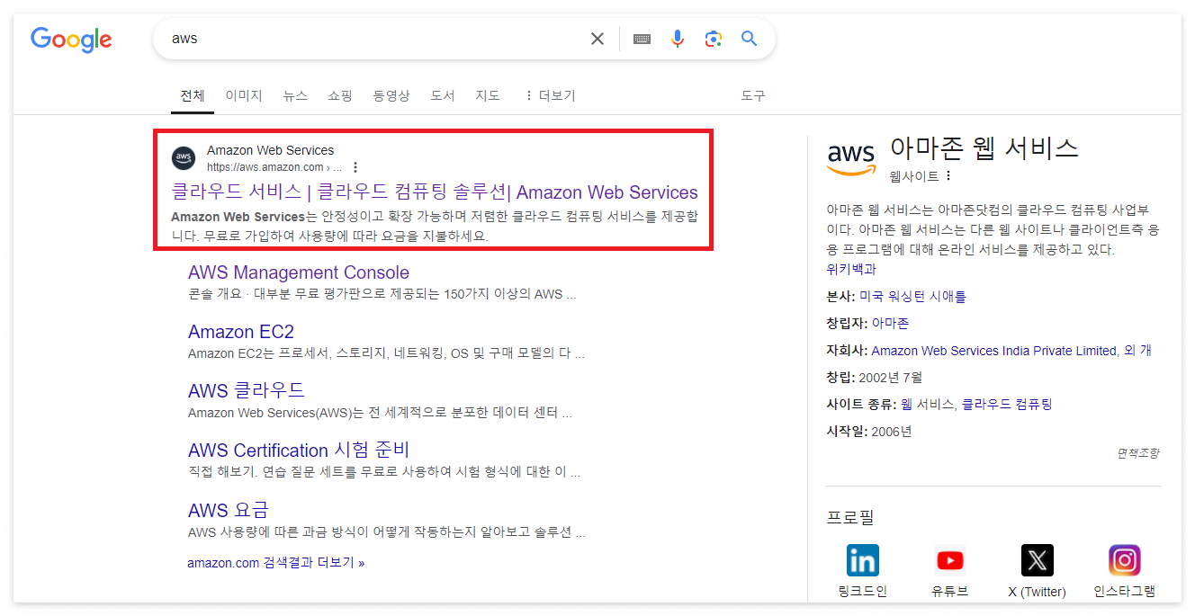This screenshot has width=1195, height=616.
Task: Click the 유튜브 label
Action: 950,591
